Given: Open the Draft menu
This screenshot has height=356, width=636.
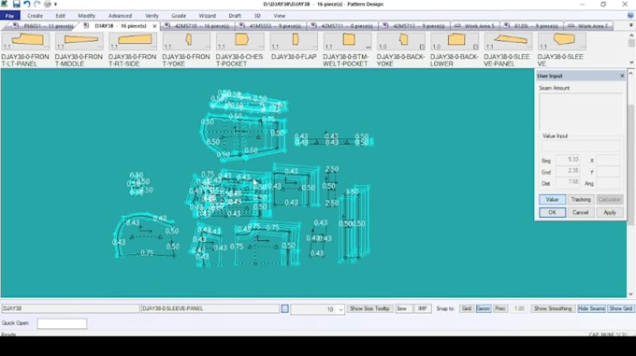Looking at the screenshot, I should point(235,16).
